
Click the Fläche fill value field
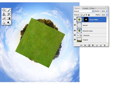103,15
